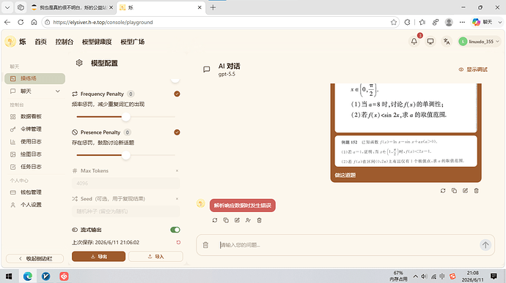The image size is (506, 283).
Task: Expand the 聊天 sidebar submenu chevron
Action: (58, 91)
